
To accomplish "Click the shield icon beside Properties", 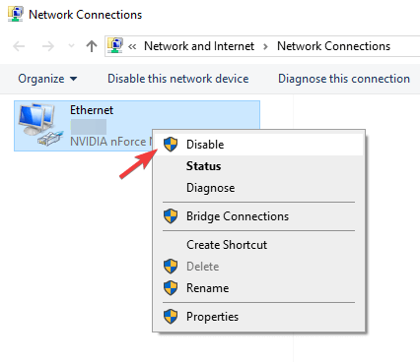I will 171,317.
